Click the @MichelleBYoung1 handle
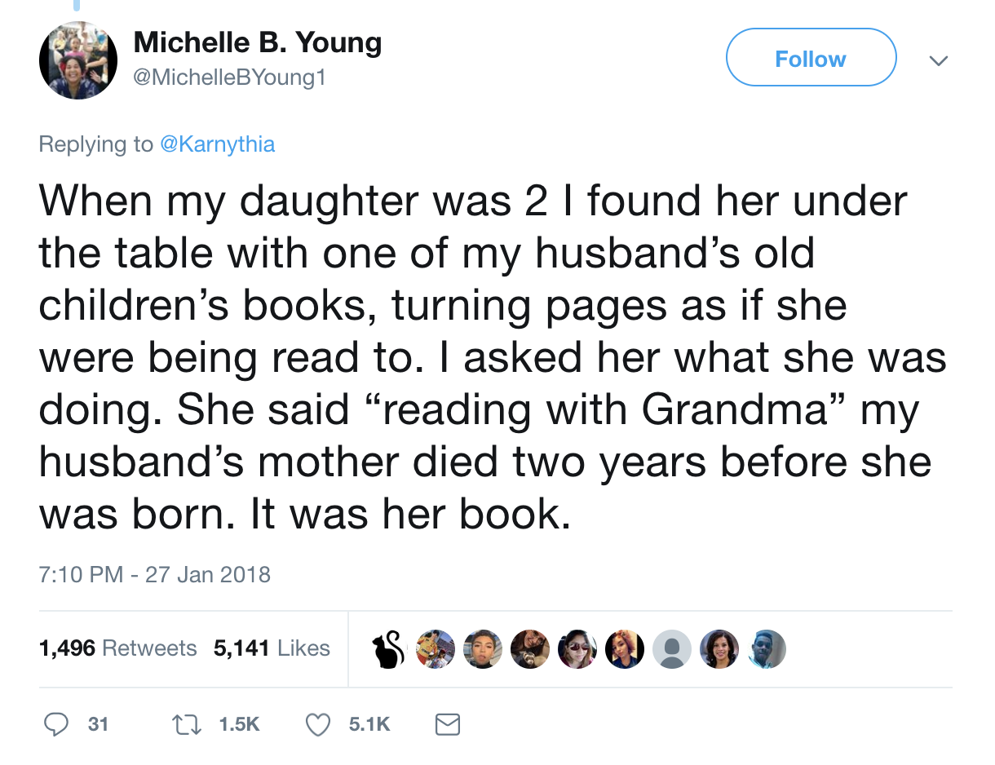 point(228,77)
